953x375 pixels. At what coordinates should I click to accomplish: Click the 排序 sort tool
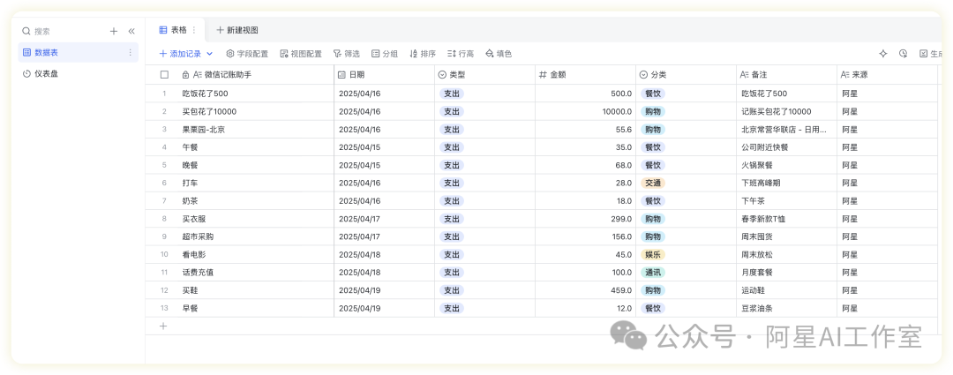pyautogui.click(x=423, y=54)
